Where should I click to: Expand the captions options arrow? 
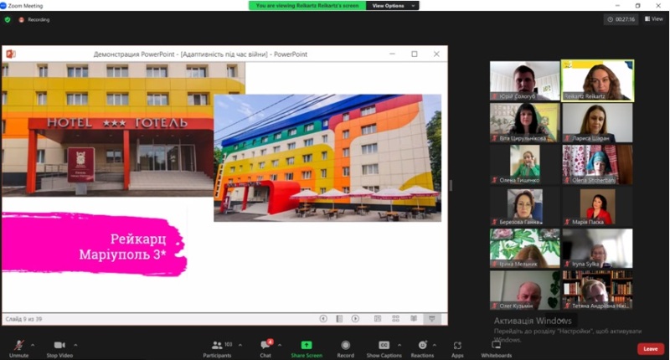point(399,345)
